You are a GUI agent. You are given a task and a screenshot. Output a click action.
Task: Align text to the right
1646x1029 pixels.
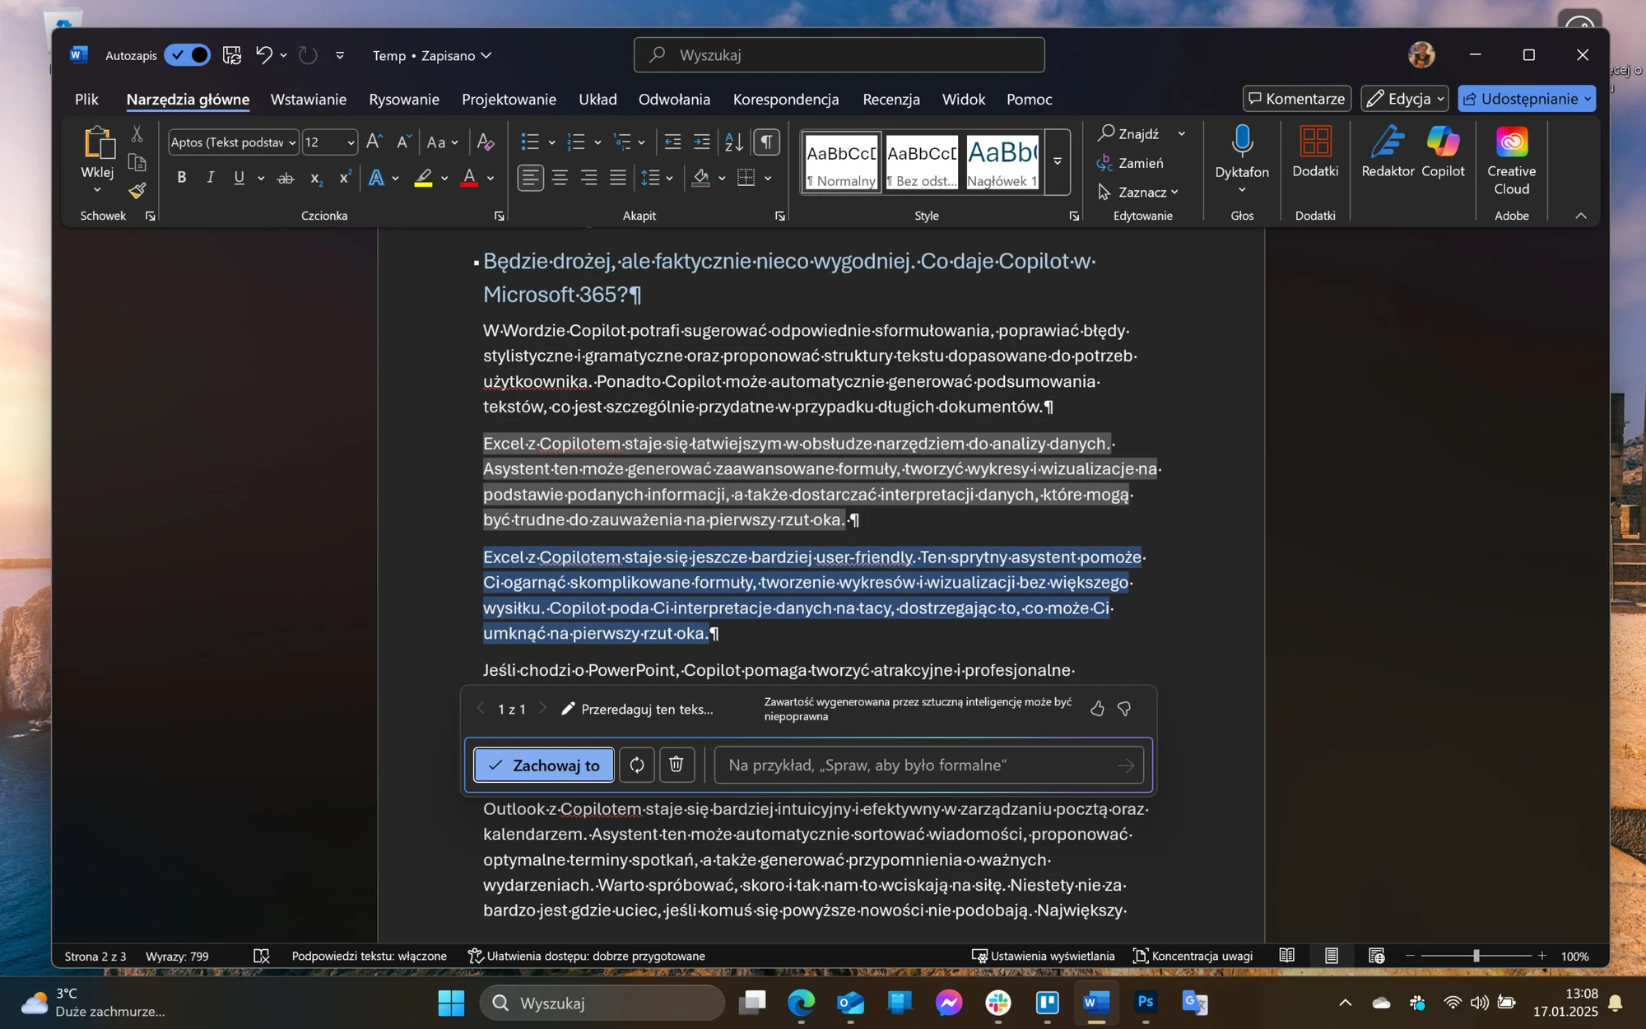pyautogui.click(x=589, y=178)
